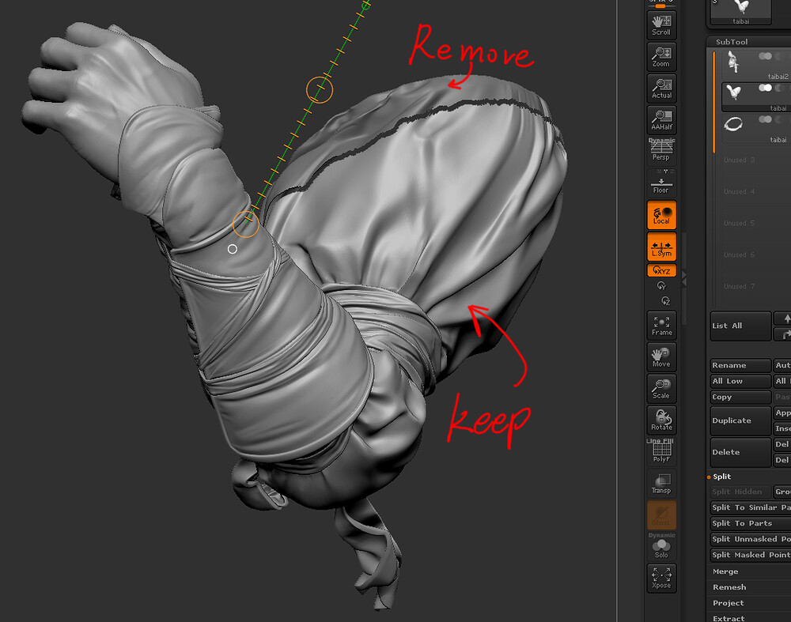
Task: Click the AAHalf view icon
Action: [661, 120]
